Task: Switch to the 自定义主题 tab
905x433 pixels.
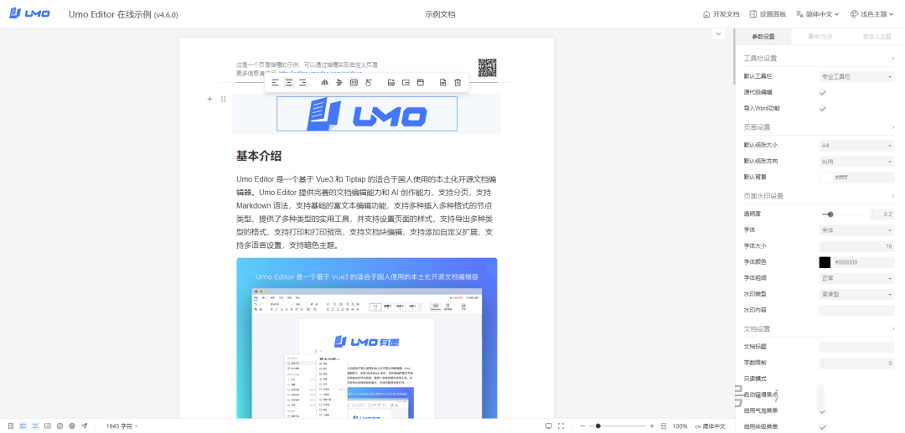Action: pos(876,36)
